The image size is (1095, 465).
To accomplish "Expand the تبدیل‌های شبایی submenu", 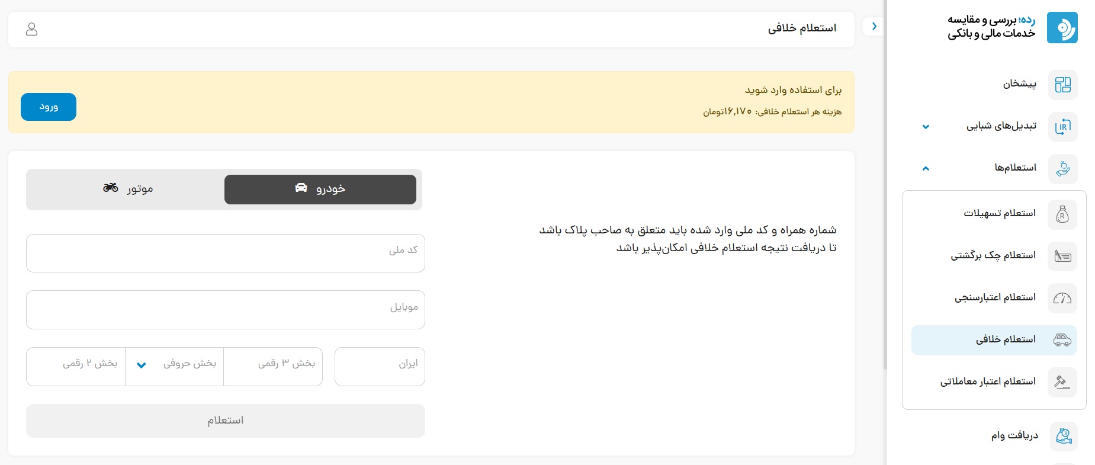I will pos(926,127).
